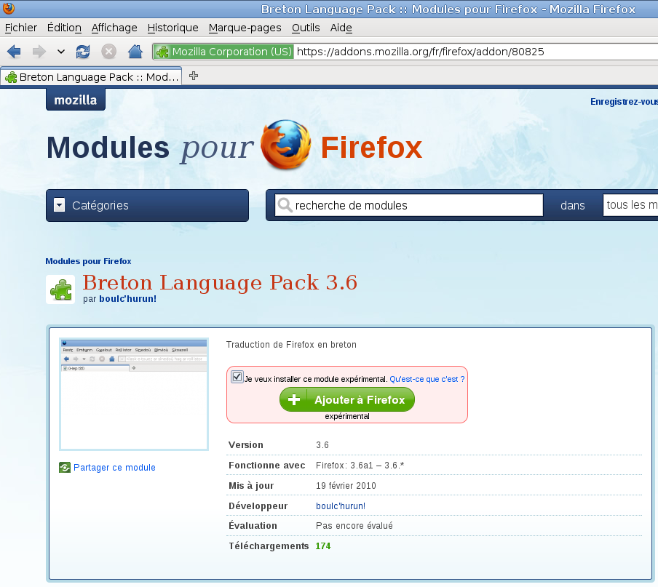
Task: Uncheck the experimental module install checkbox
Action: (x=237, y=377)
